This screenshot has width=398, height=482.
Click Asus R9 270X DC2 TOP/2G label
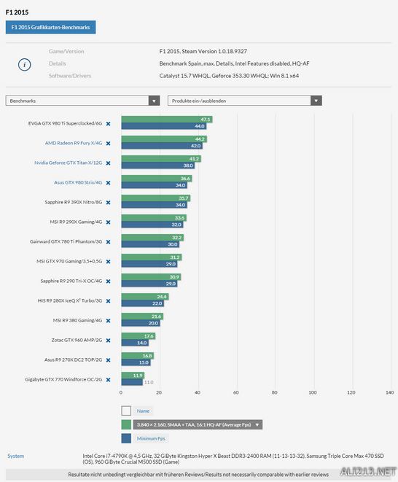click(73, 359)
